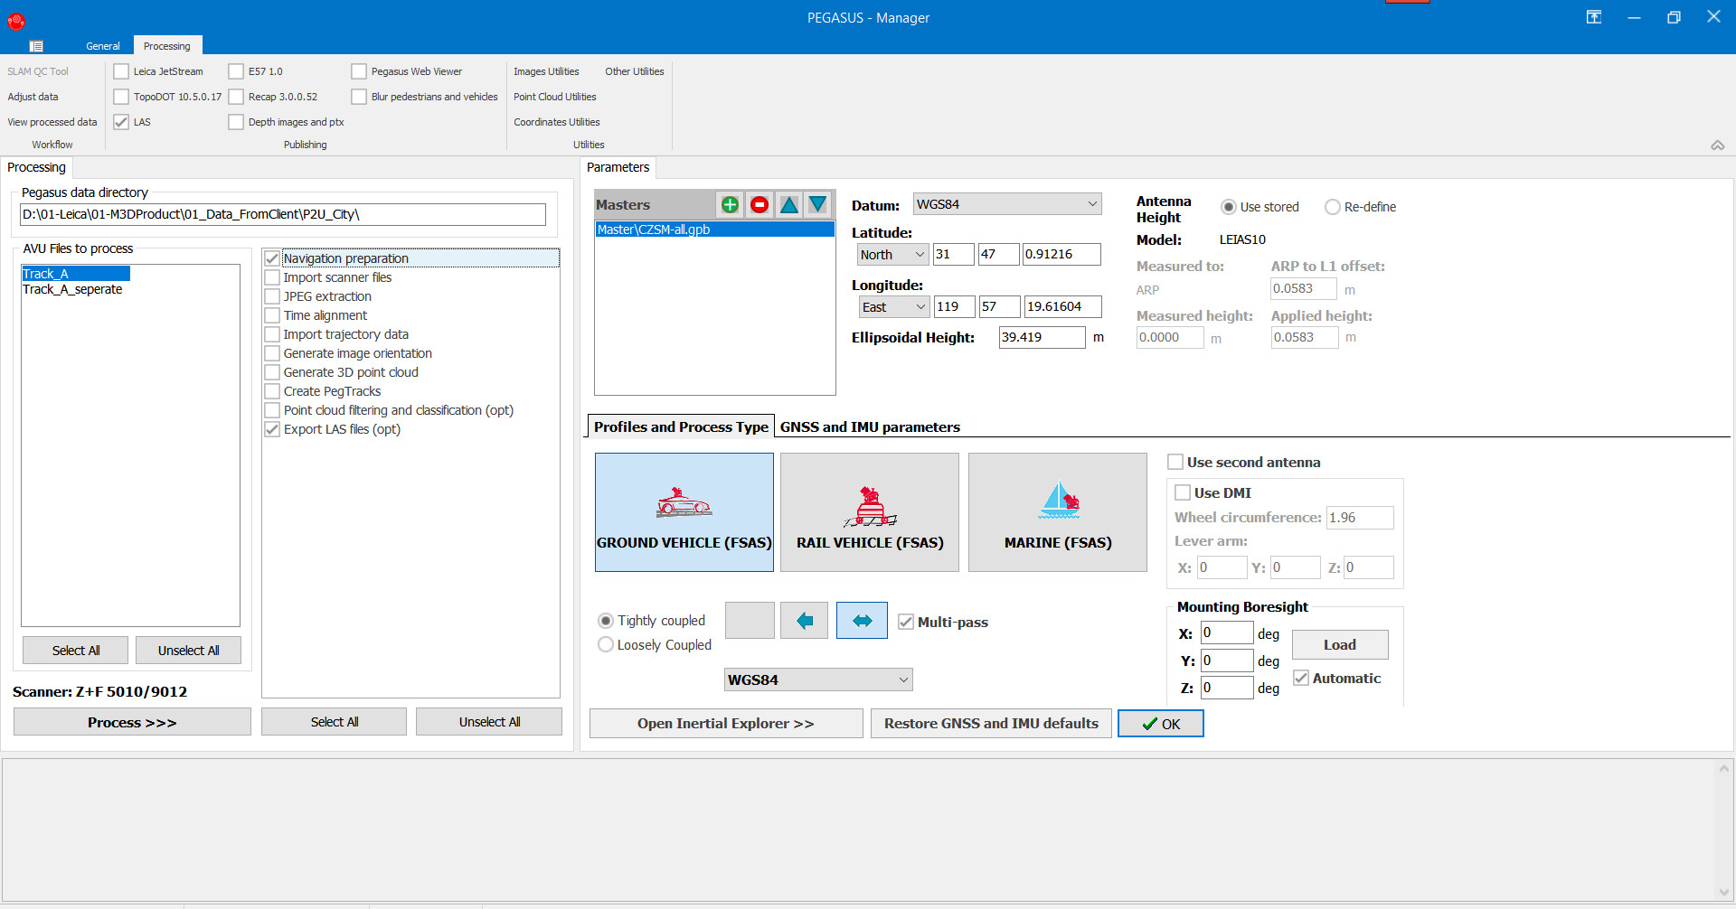Enable Use DMI checkbox
Image resolution: width=1736 pixels, height=909 pixels.
[x=1183, y=492]
